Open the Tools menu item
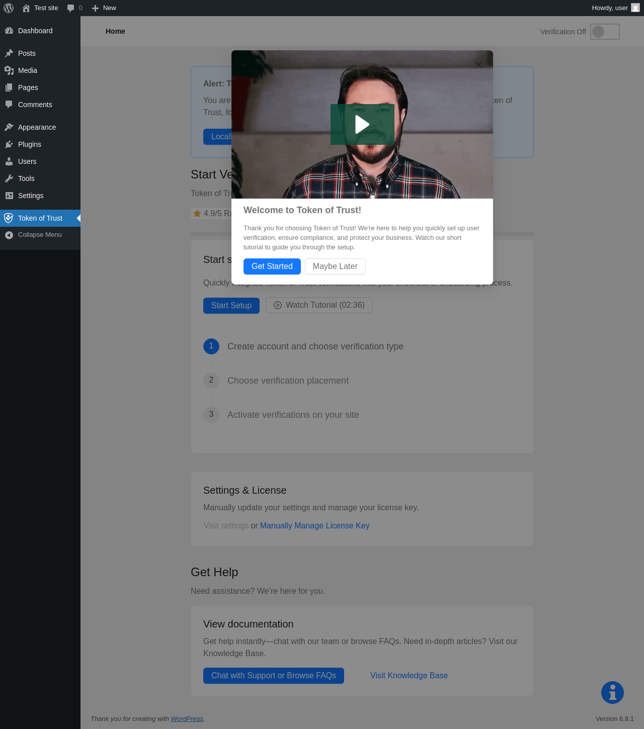Image resolution: width=644 pixels, height=729 pixels. pos(40,178)
